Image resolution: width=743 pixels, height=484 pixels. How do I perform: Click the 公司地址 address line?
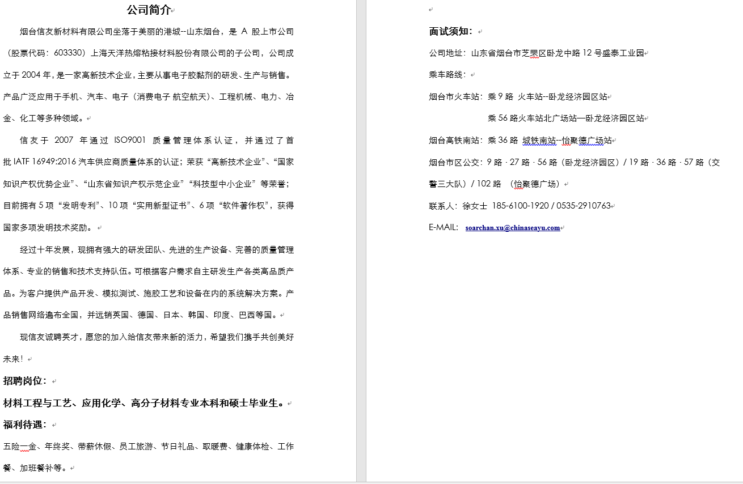click(536, 53)
